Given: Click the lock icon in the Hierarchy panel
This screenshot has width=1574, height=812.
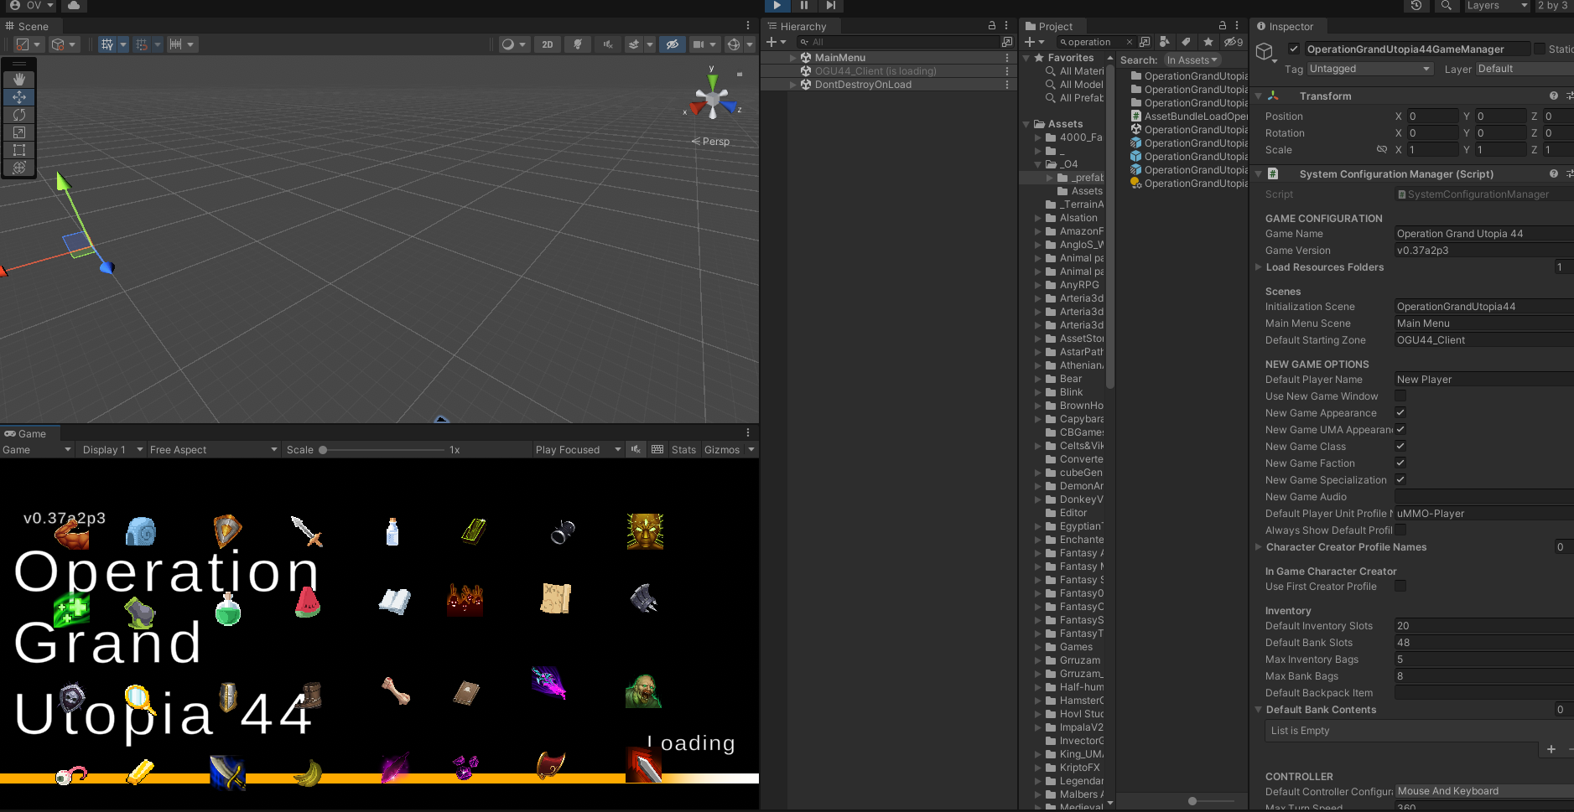Looking at the screenshot, I should click(x=992, y=26).
